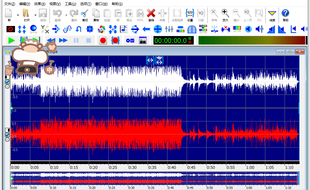Start new recording with red circle button

[103, 40]
